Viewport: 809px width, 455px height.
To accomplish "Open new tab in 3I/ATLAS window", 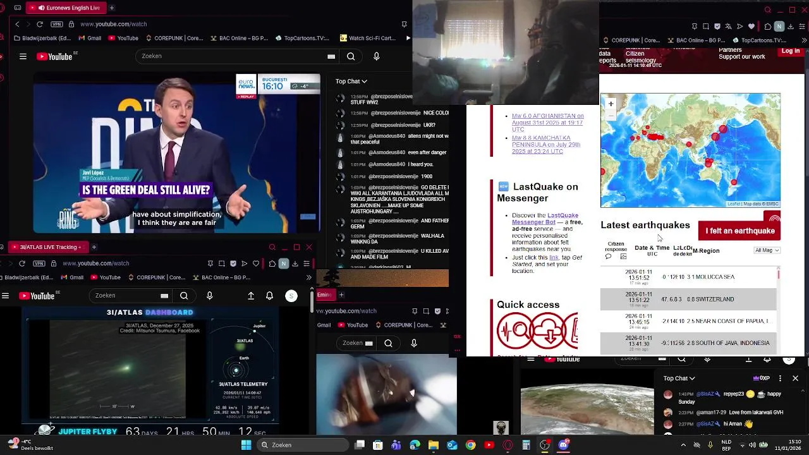I will (x=94, y=247).
